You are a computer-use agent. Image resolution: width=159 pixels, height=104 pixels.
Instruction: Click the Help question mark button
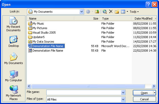pyautogui.click(x=148, y=4)
